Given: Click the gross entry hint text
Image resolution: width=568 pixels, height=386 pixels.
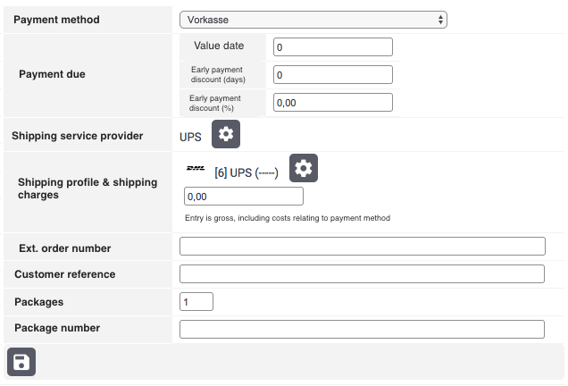Looking at the screenshot, I should (x=287, y=218).
